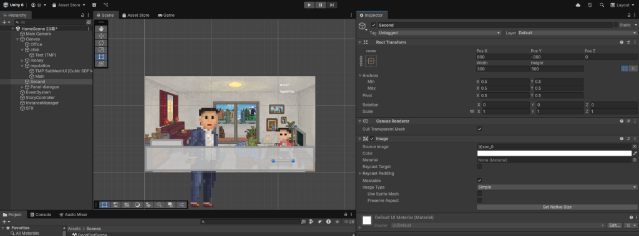
Task: Collapse the Canvas tree item
Action: click(17, 39)
